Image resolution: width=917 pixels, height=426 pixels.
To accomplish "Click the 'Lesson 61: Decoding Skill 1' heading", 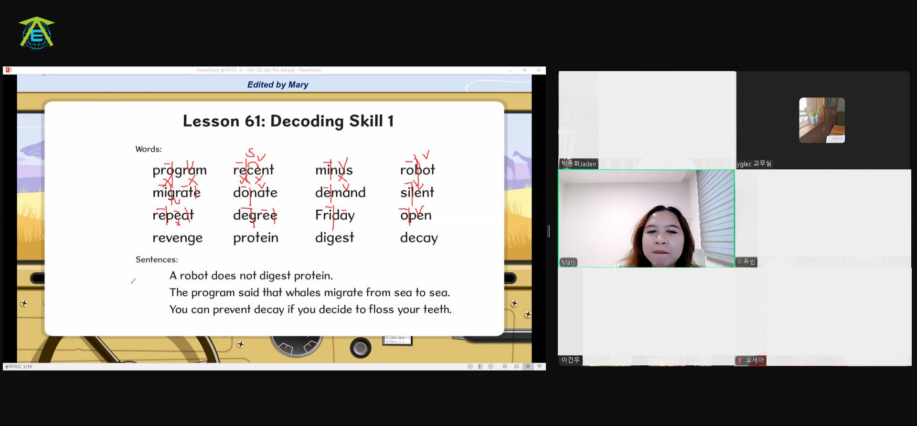I will pyautogui.click(x=288, y=121).
